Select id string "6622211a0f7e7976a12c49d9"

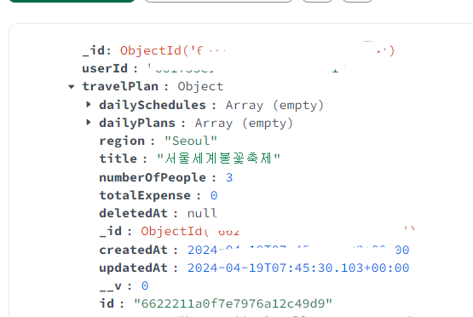[234, 303]
